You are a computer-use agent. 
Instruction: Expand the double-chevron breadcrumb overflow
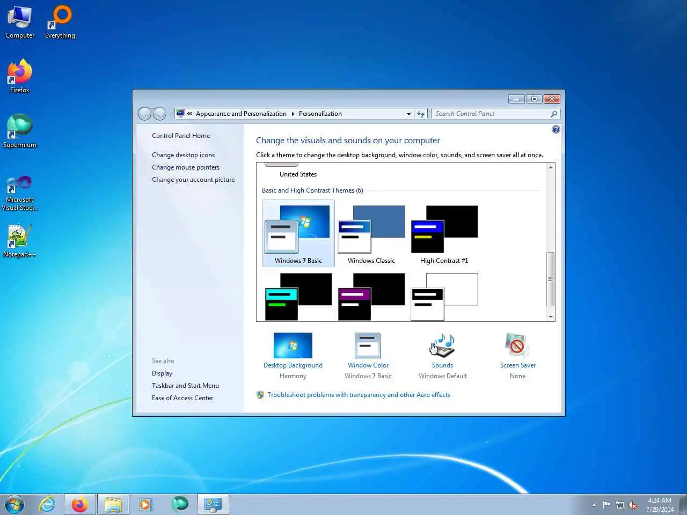tap(189, 114)
